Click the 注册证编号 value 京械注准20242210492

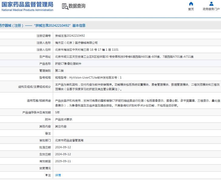pyautogui.click(x=70, y=36)
